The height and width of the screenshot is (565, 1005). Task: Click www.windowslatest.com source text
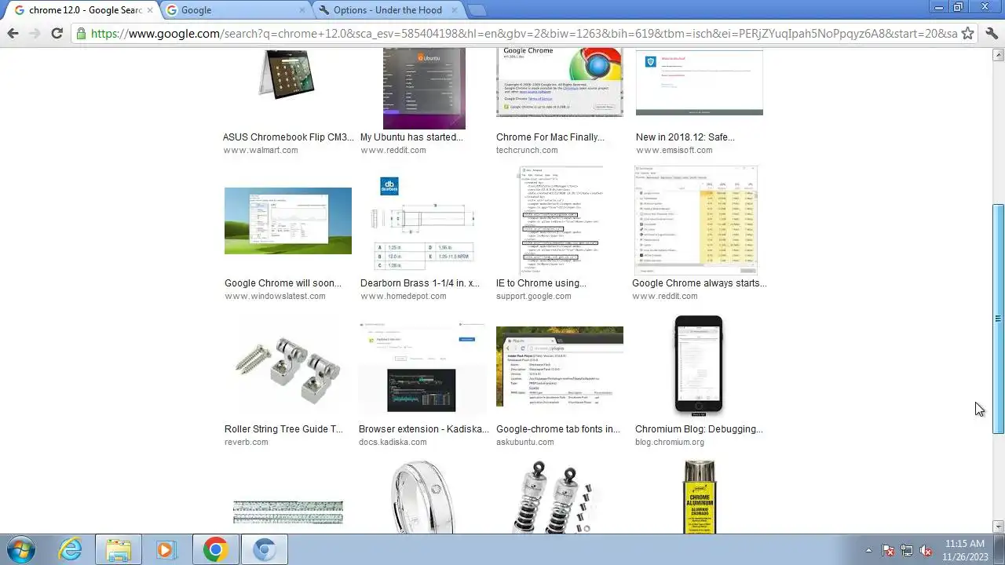pos(275,296)
